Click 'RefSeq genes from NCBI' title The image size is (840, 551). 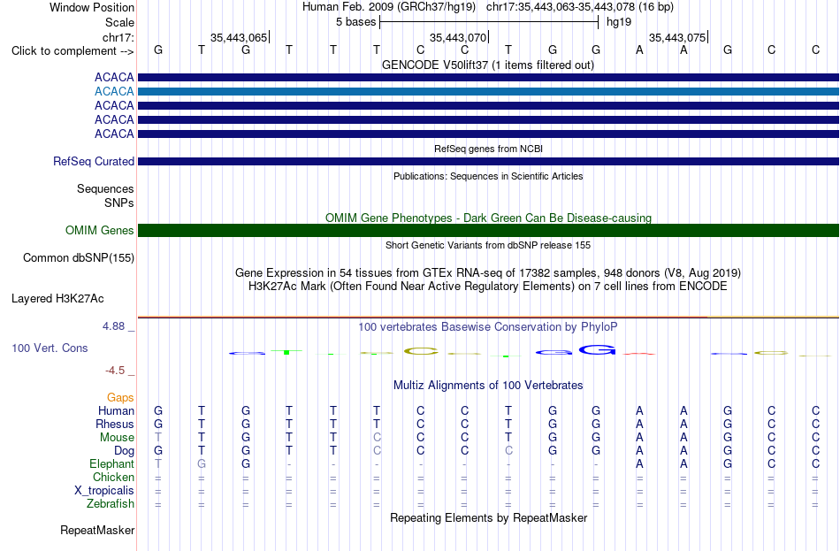click(488, 149)
